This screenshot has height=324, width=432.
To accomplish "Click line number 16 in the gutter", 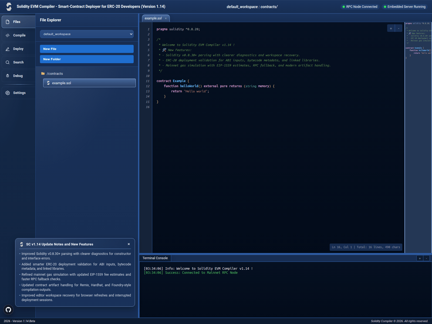I will click(148, 107).
